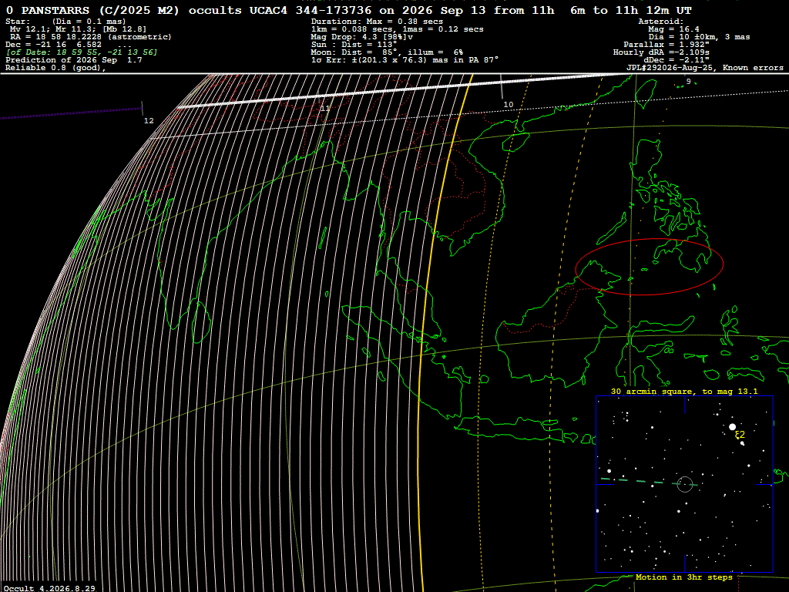Screen dimensions: 789x592
Task: Select the 11 time marker on path
Action: [325, 108]
